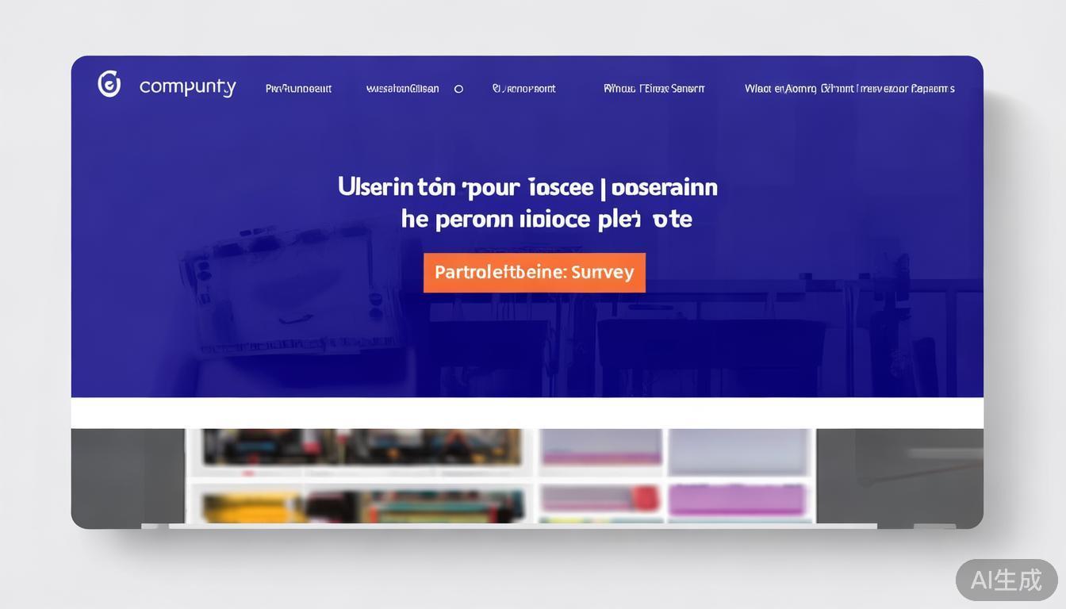Click the circular logo icon beside compunty
1066x609 pixels.
point(109,84)
